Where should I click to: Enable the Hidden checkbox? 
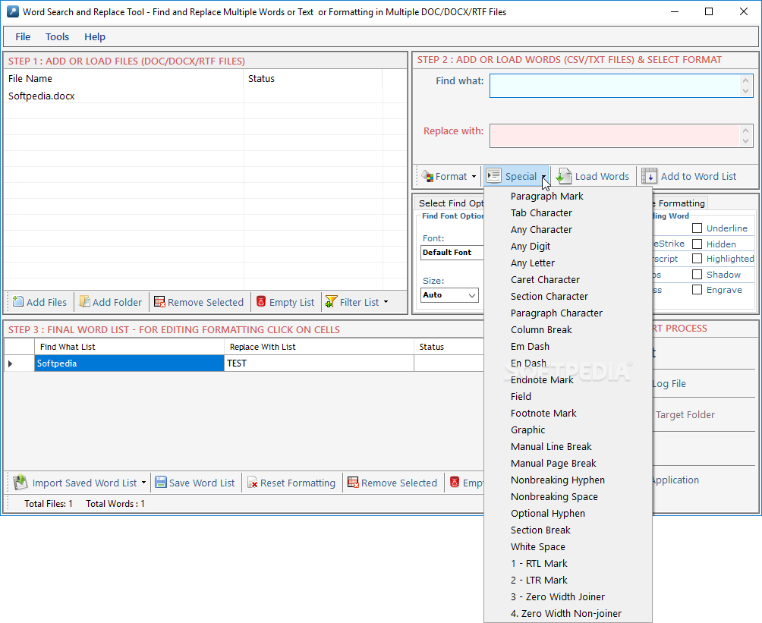(697, 244)
